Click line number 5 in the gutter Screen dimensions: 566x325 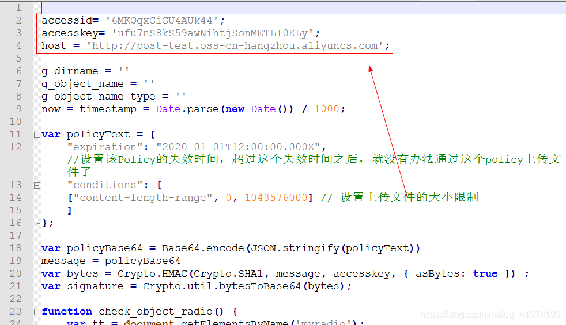point(18,58)
